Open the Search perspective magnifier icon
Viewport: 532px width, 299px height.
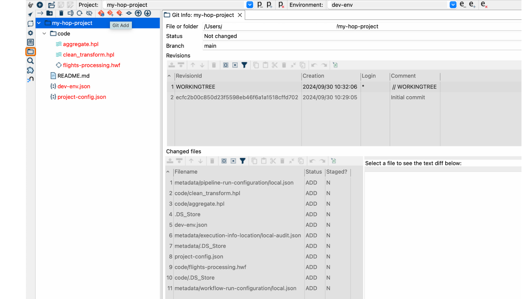point(30,61)
